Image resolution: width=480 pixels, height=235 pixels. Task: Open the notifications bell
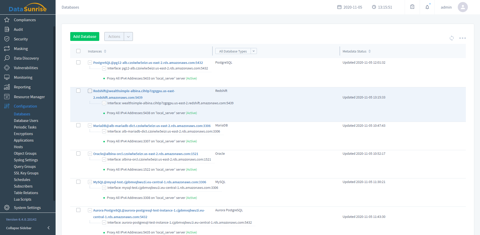pyautogui.click(x=427, y=7)
